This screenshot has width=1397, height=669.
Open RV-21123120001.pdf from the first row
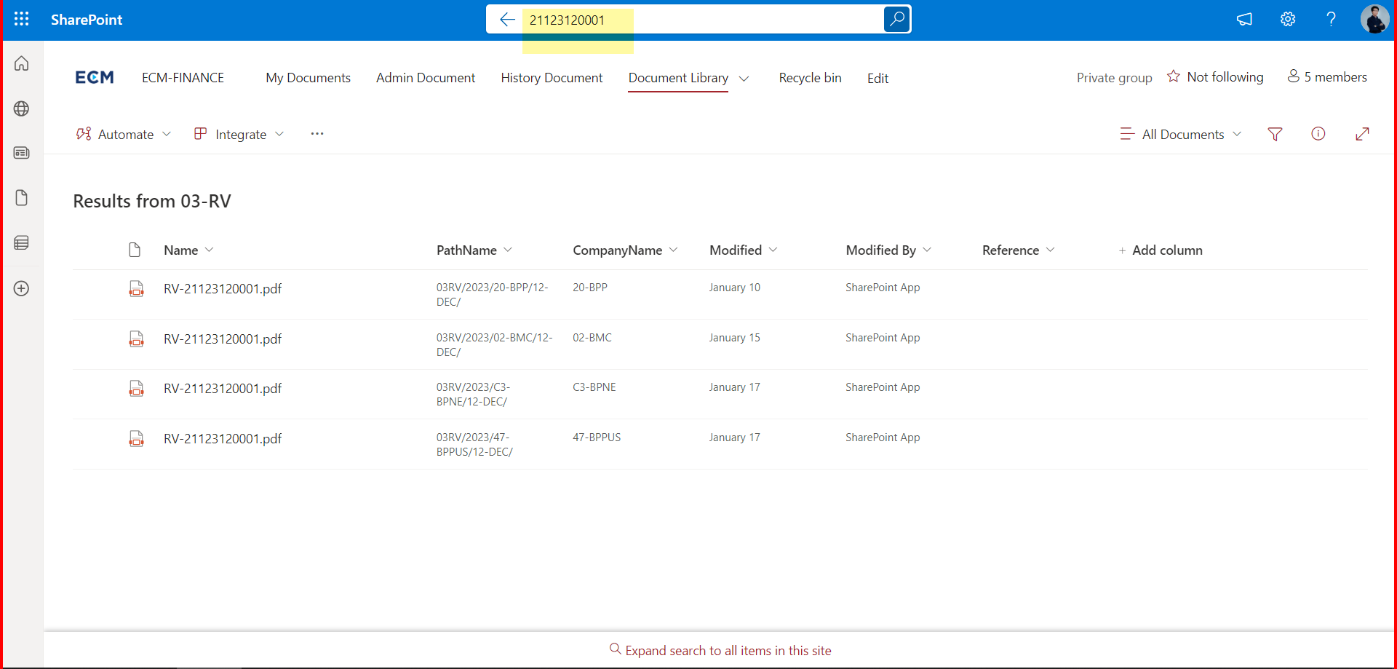point(222,289)
